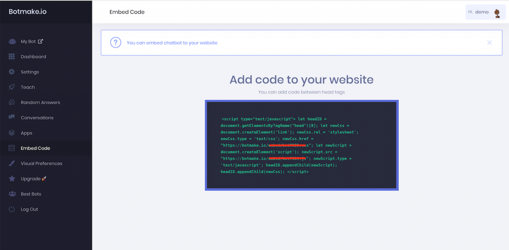Click the Embed Code window icon
Image resolution: width=509 pixels, height=250 pixels.
(x=12, y=148)
